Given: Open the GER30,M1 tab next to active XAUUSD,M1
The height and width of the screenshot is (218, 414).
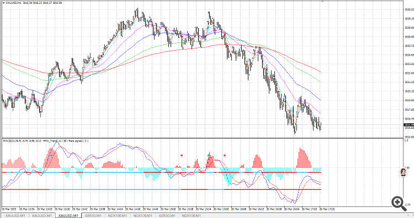Looking at the screenshot, I should pos(93,216).
